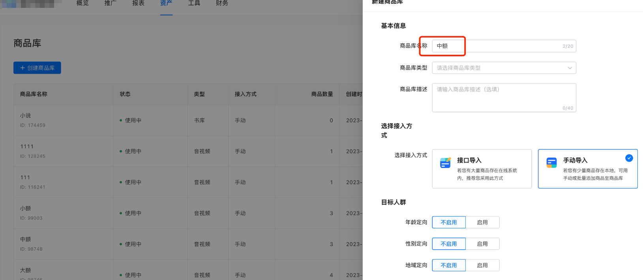Set 年龄定向 to 不启用

[449, 222]
